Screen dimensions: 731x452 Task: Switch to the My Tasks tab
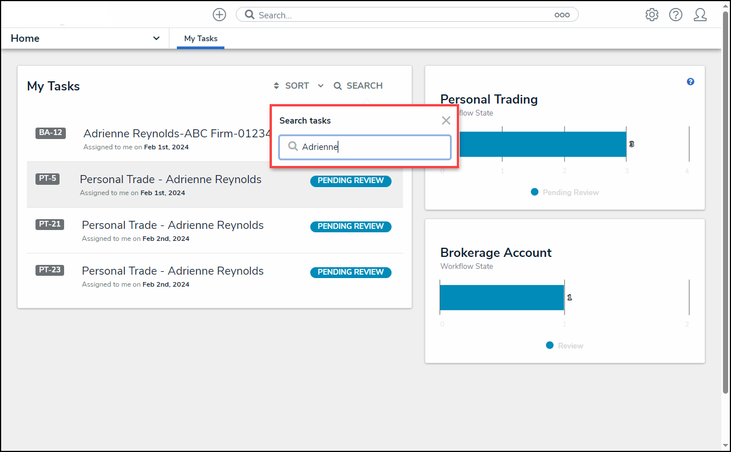(x=200, y=38)
